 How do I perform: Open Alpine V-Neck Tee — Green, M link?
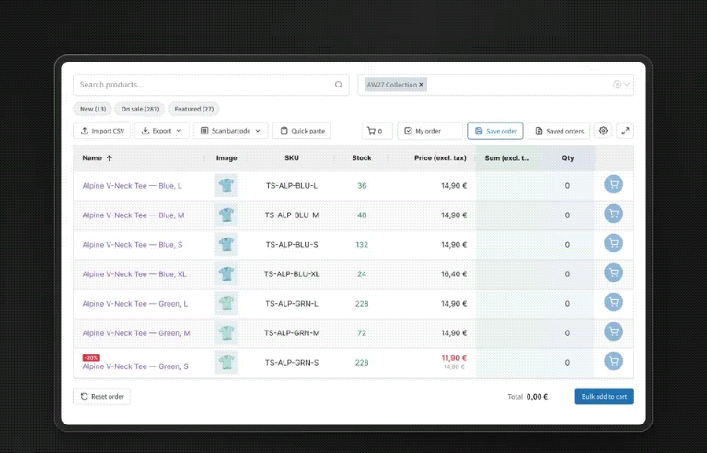click(137, 333)
